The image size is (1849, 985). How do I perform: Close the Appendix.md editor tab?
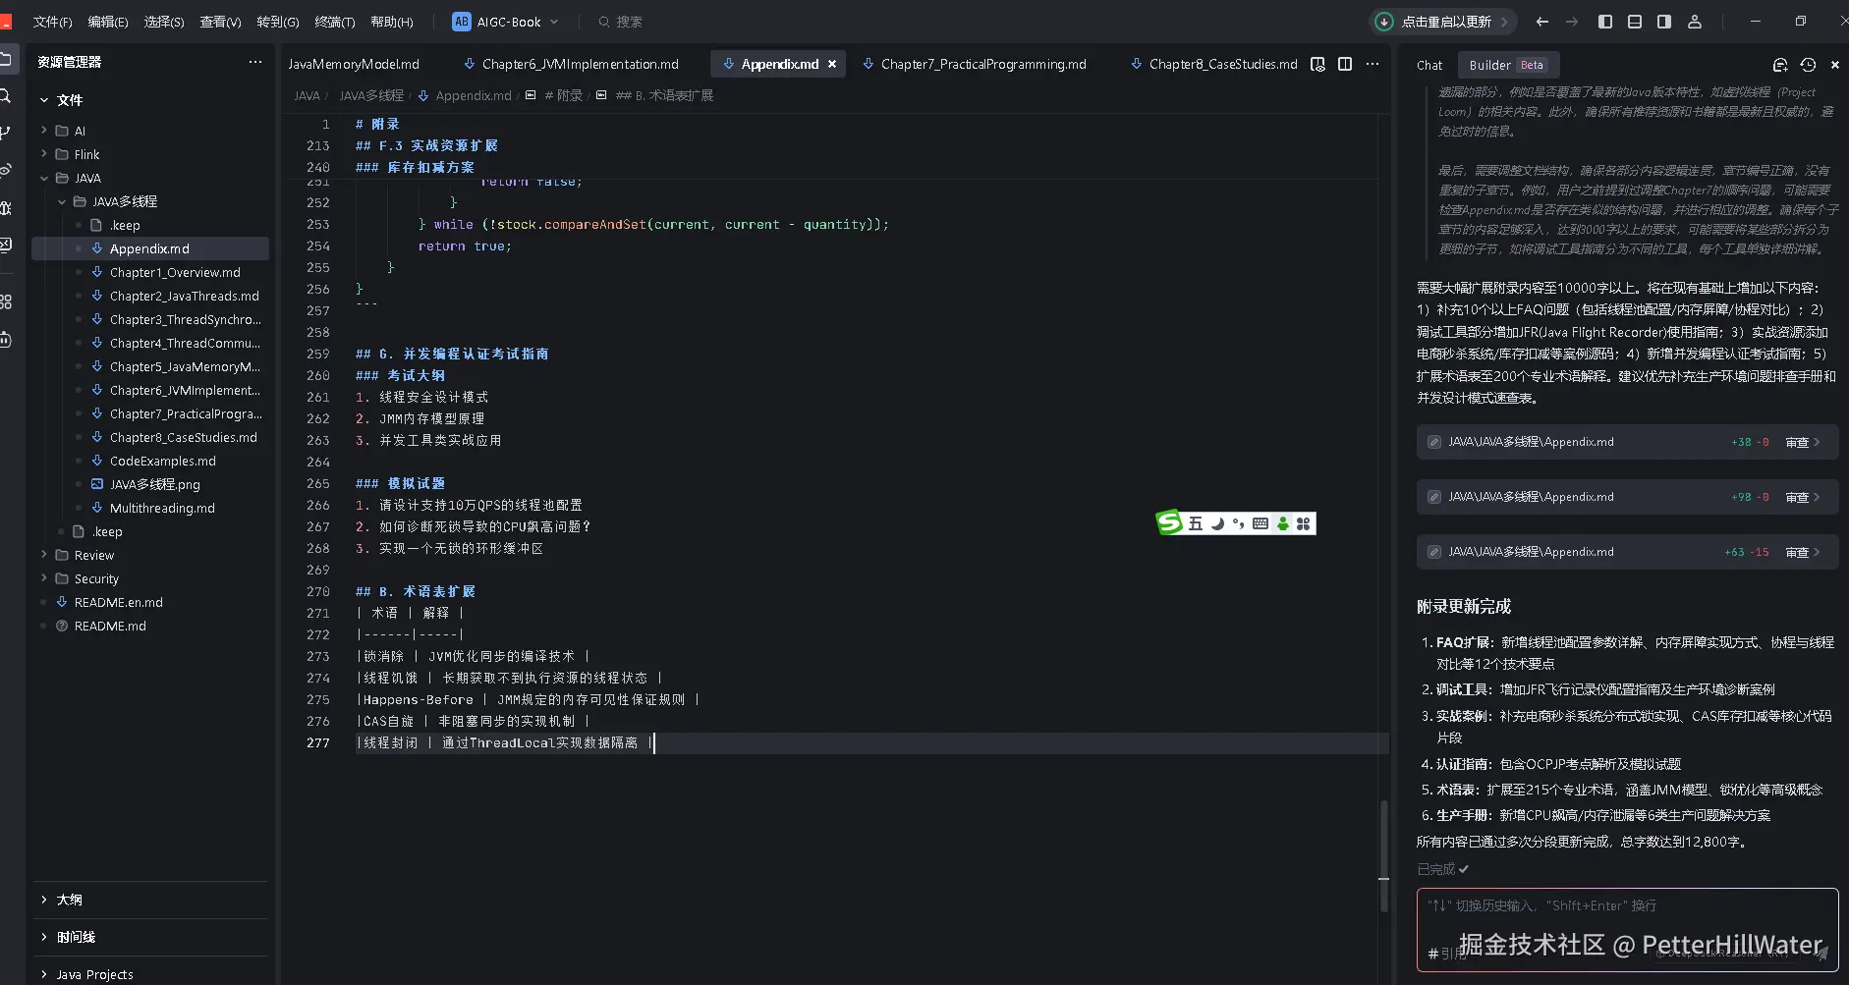click(832, 64)
